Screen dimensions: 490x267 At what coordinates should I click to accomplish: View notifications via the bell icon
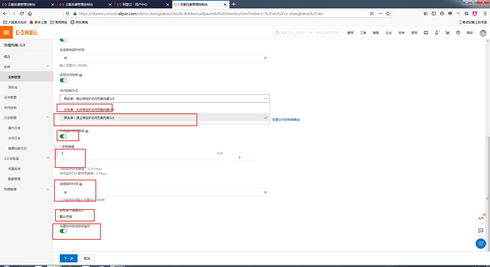point(437,33)
